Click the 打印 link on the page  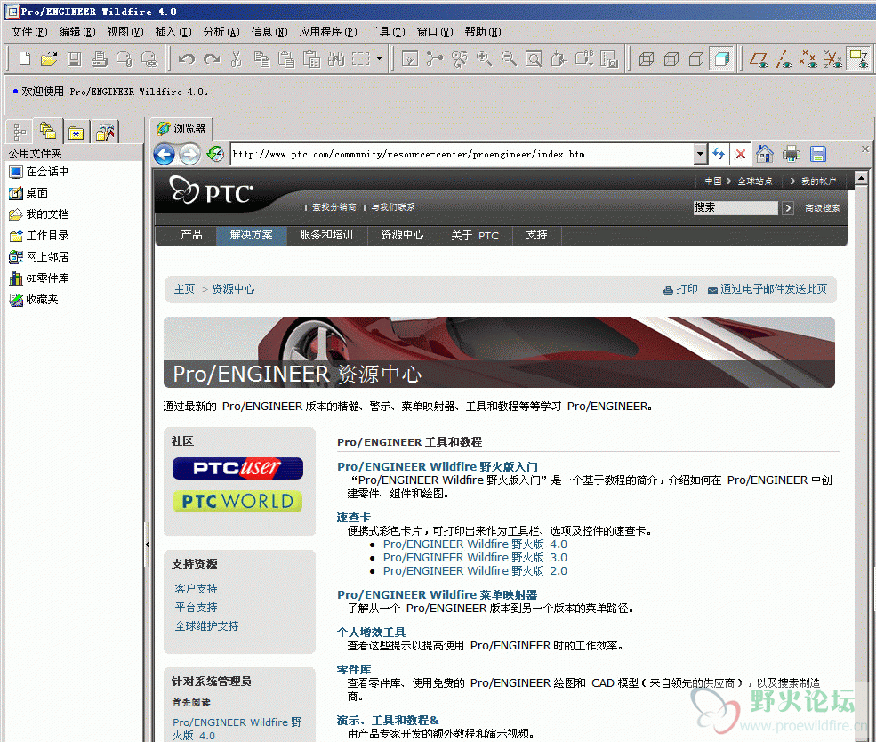pos(680,289)
